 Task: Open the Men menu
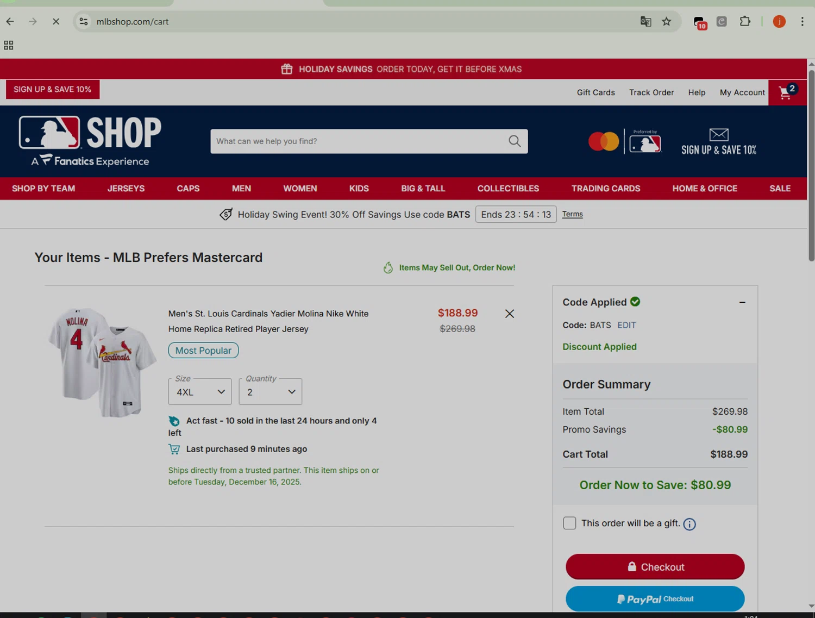[241, 189]
